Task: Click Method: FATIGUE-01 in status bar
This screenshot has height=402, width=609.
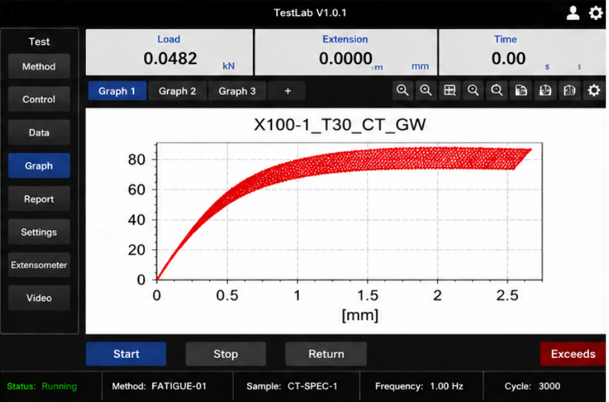Action: pyautogui.click(x=159, y=386)
